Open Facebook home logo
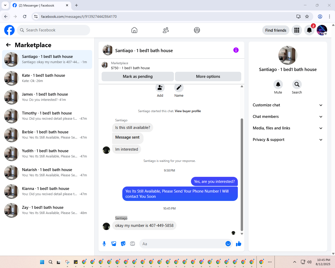This screenshot has height=268, width=335. click(9, 30)
